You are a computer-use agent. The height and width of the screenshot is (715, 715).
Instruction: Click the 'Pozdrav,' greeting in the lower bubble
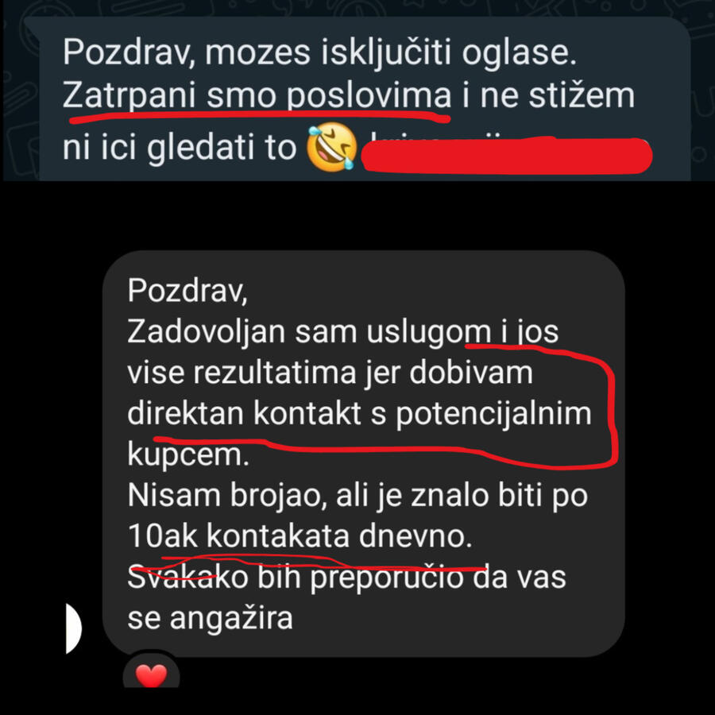pos(187,291)
